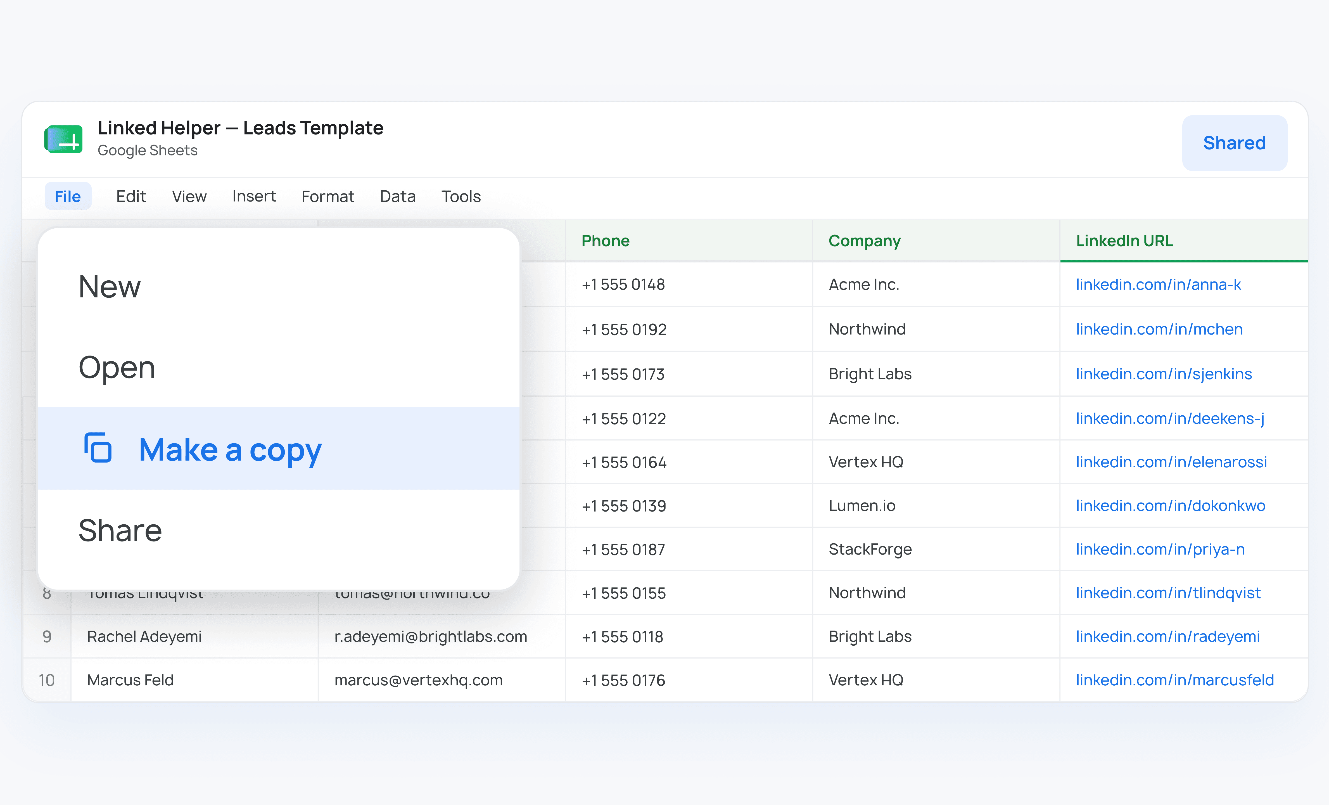The width and height of the screenshot is (1329, 805).
Task: Open the linkedin.com/in/mchen link
Action: tap(1160, 329)
